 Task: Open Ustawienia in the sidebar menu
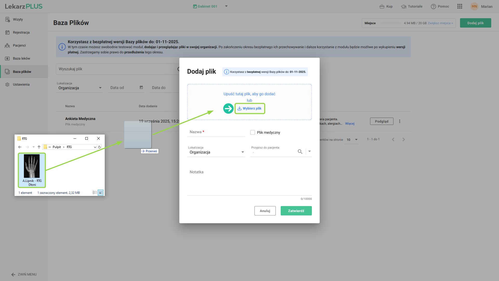21,85
